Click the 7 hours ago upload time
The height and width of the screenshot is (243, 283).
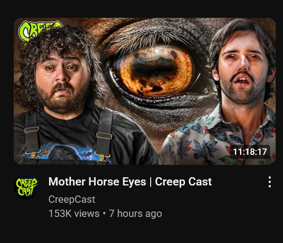point(136,213)
